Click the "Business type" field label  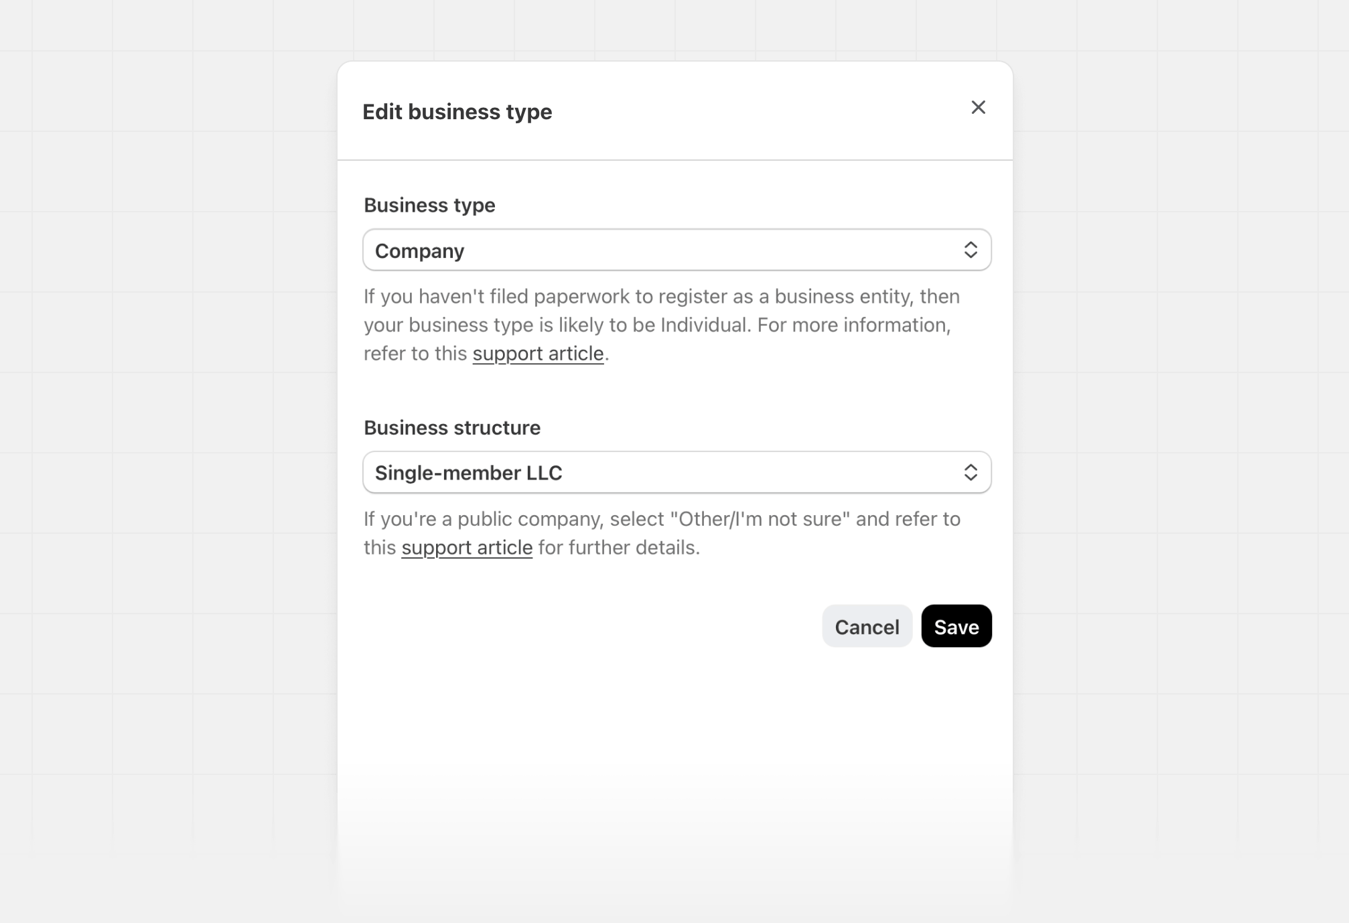429,205
